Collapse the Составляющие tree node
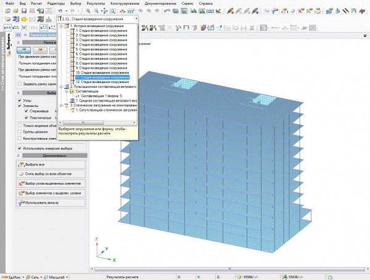The image size is (370, 280). pyautogui.click(x=67, y=91)
